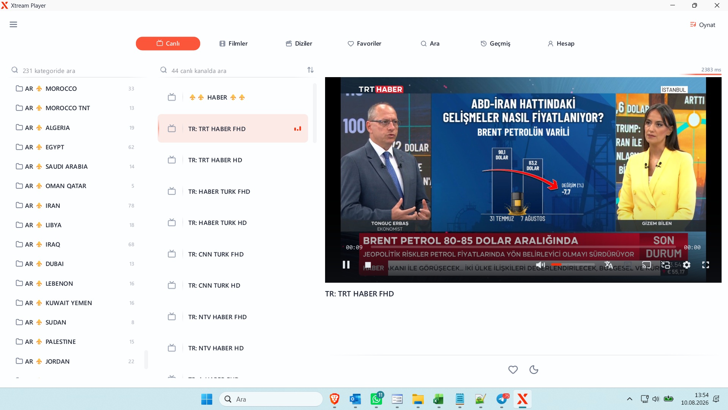Open WhatsApp from the taskbar

[x=376, y=399]
